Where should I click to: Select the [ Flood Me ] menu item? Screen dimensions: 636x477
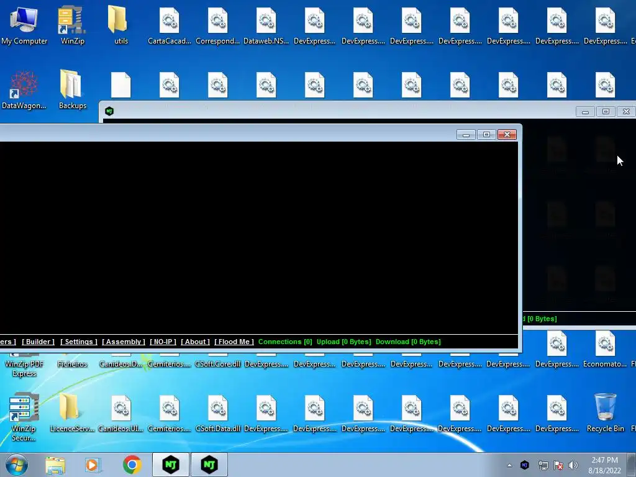234,342
